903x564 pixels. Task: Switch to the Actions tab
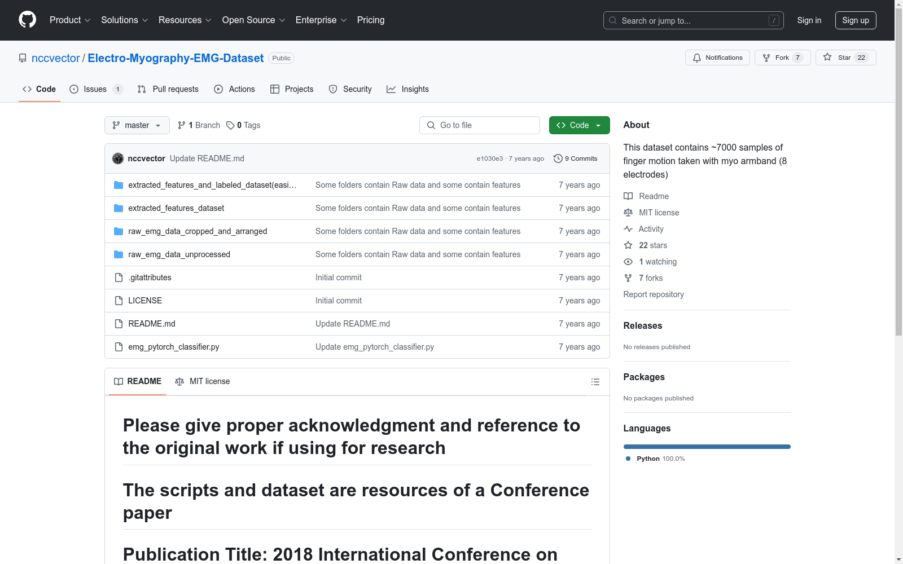pos(235,89)
